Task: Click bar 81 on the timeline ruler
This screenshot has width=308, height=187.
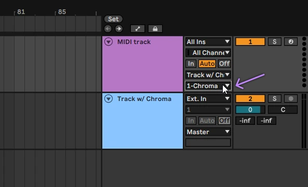Action: coord(21,12)
